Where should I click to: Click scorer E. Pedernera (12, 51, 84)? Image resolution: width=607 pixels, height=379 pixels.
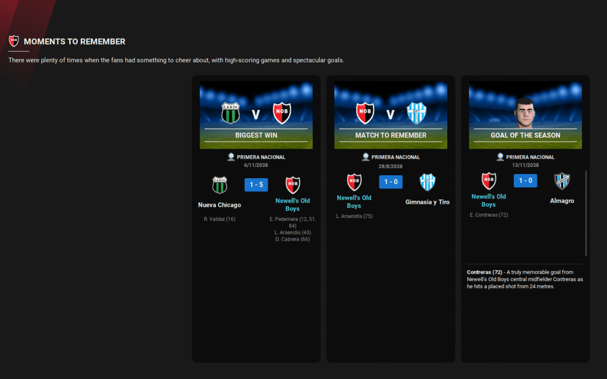point(292,222)
